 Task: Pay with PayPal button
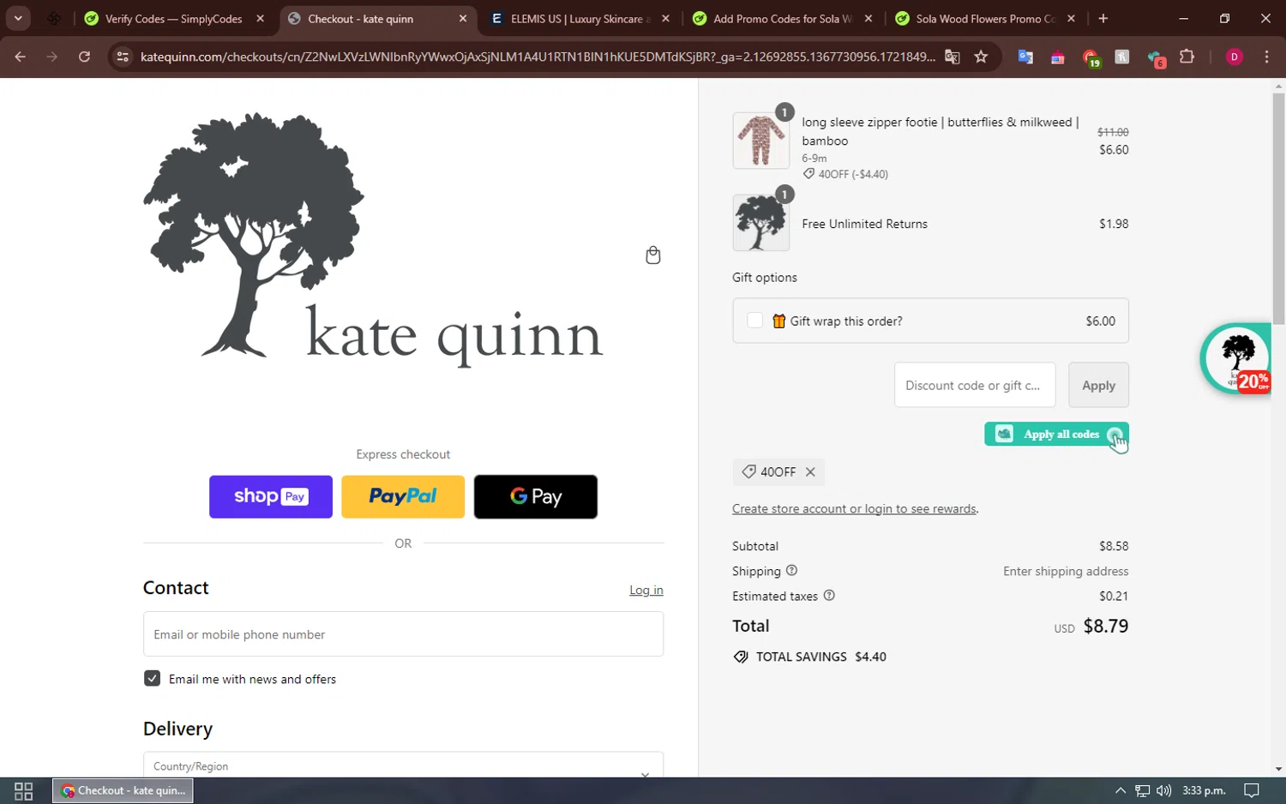point(403,497)
